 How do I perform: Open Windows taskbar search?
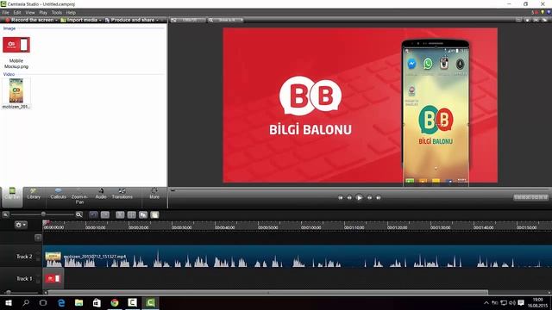click(x=26, y=302)
